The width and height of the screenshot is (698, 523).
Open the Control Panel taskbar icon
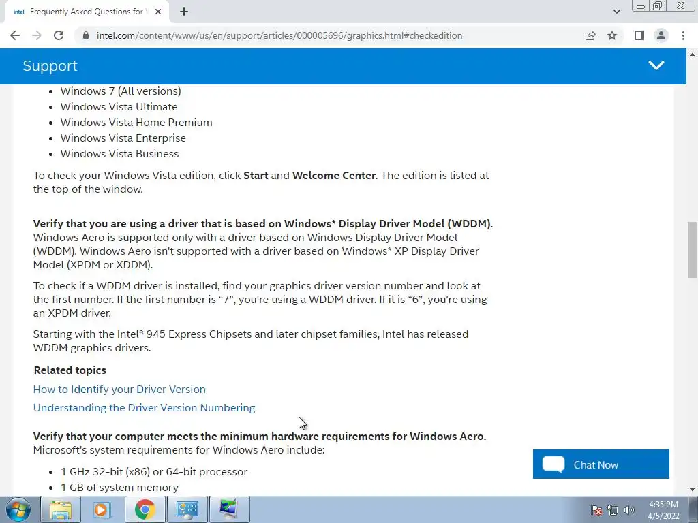187,509
